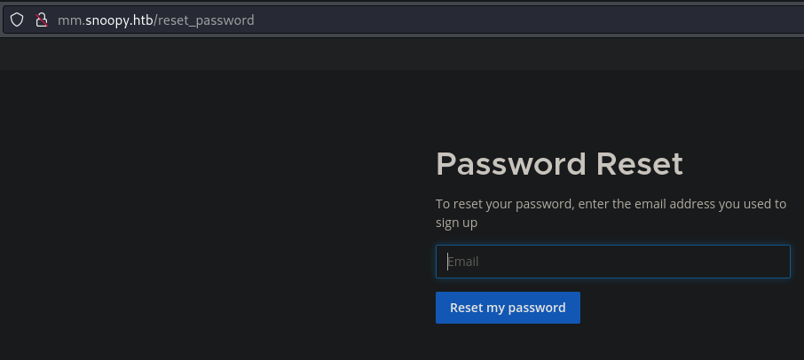Focus the Email input field
This screenshot has height=360, width=804.
point(612,262)
